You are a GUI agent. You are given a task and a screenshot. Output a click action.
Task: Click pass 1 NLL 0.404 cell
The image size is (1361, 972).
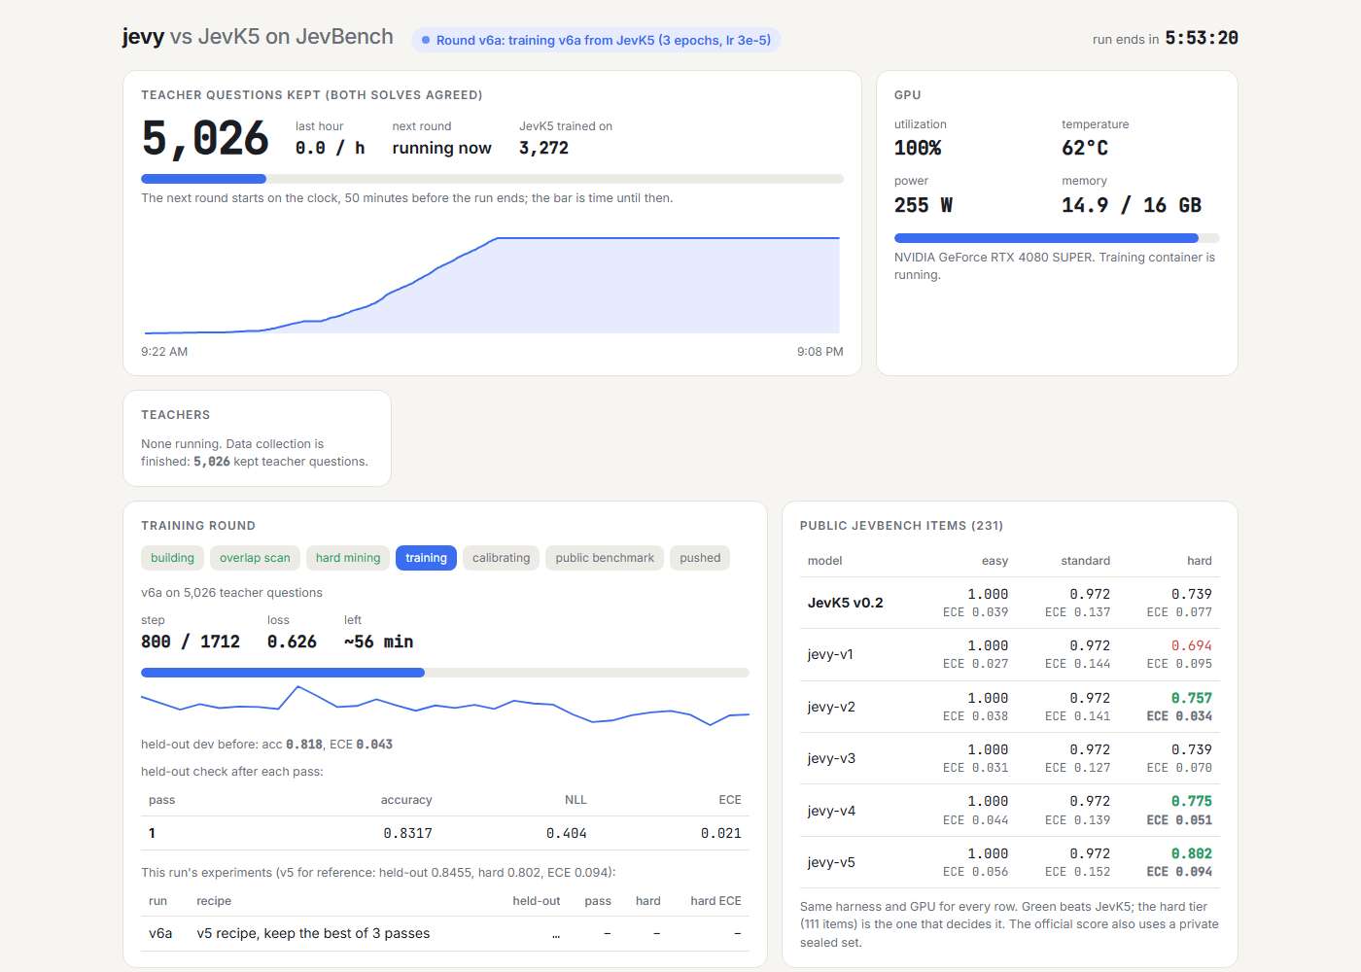[x=566, y=833]
